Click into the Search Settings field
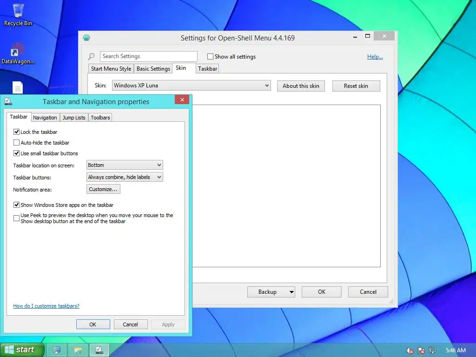The image size is (476, 357). (148, 56)
